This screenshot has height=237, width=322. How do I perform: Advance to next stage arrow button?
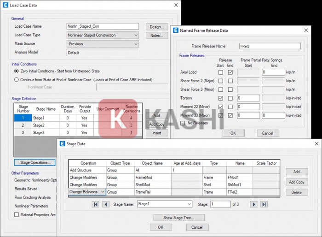pos(253,204)
